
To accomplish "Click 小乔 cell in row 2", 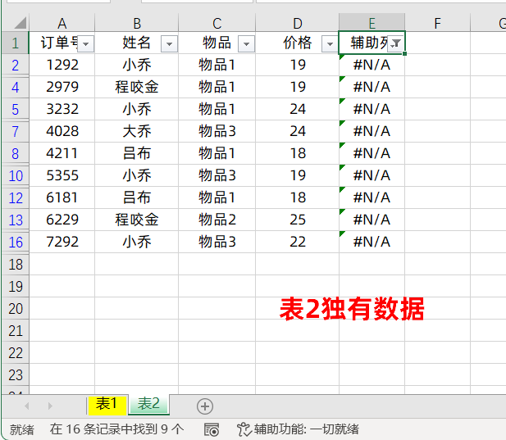I will point(136,65).
